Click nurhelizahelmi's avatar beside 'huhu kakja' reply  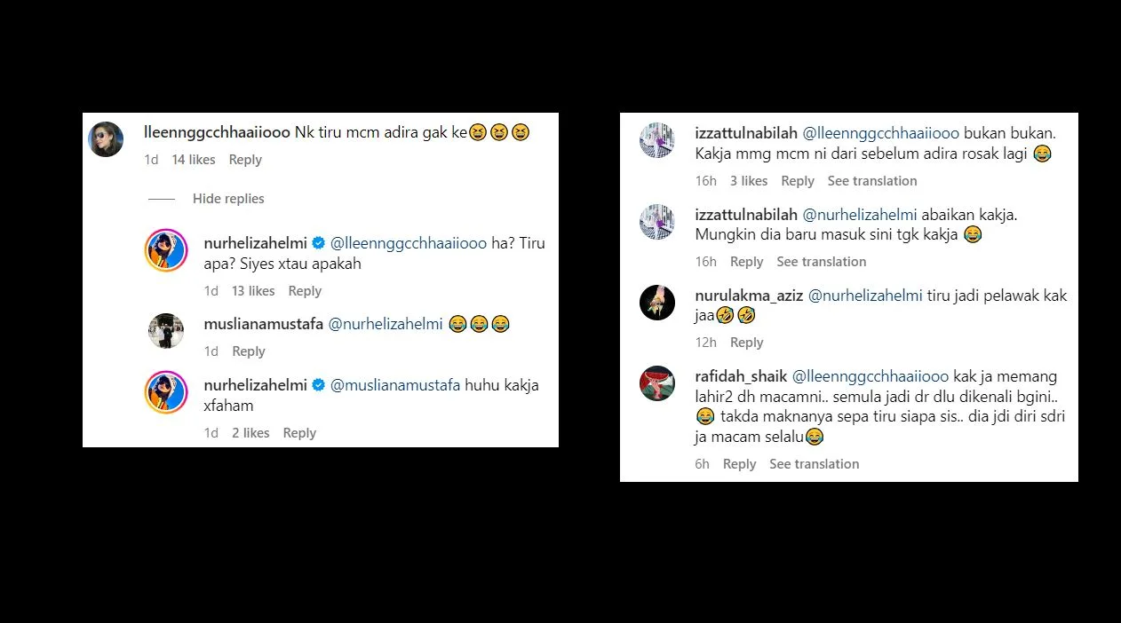[166, 392]
